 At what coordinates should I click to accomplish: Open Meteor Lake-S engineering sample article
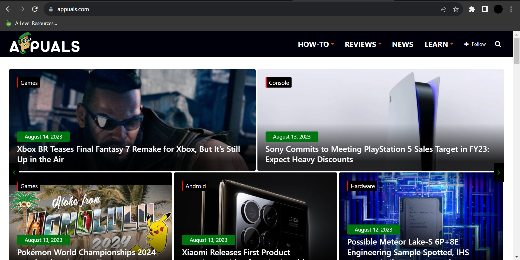pos(408,247)
